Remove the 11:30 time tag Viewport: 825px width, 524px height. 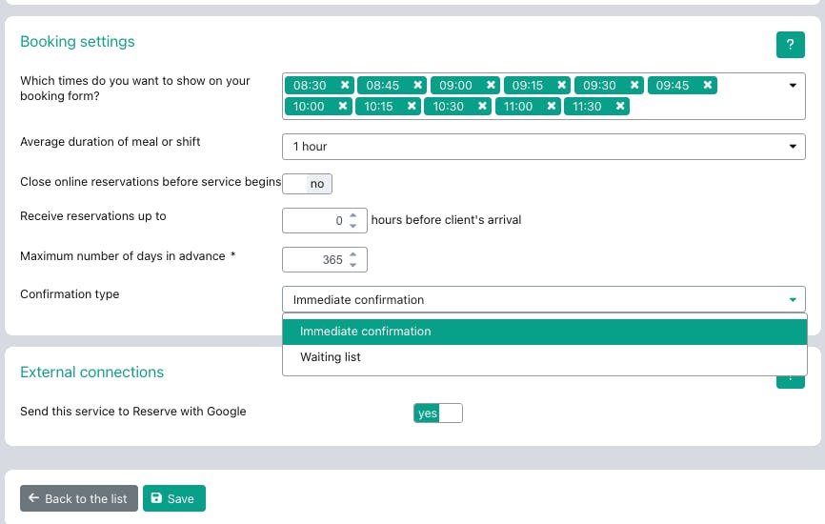620,107
